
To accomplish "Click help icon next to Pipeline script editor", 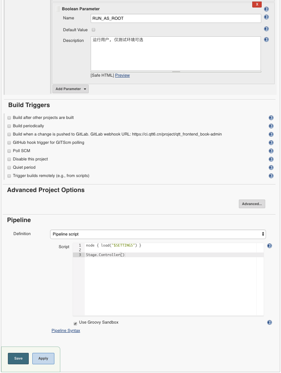I will click(270, 246).
